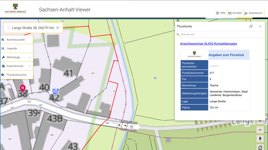
Task: Open the Kontakt link in header
Action: [x=235, y=13]
